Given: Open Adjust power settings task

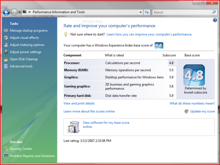Looking at the screenshot, I should 25,52.
